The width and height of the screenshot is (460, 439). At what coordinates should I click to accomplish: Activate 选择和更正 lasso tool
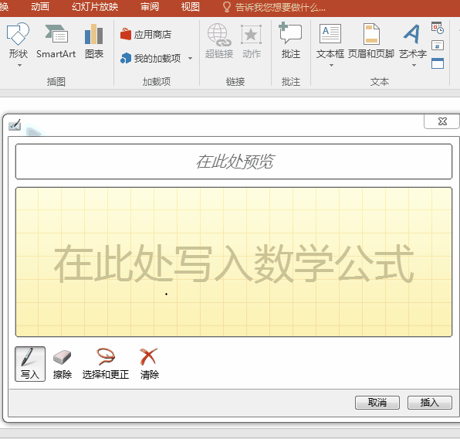click(106, 364)
